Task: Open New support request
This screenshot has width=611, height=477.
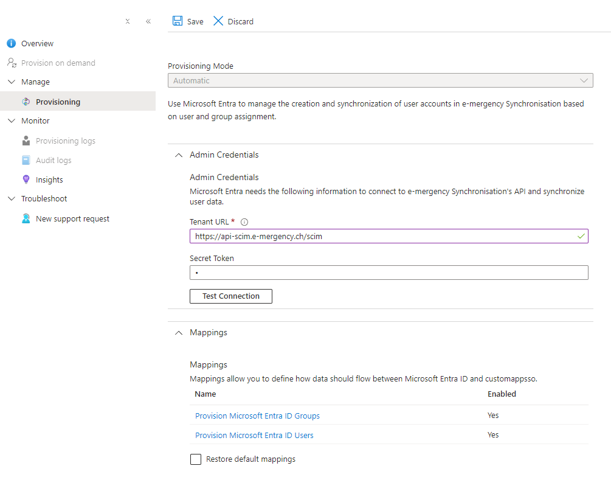Action: coord(72,218)
